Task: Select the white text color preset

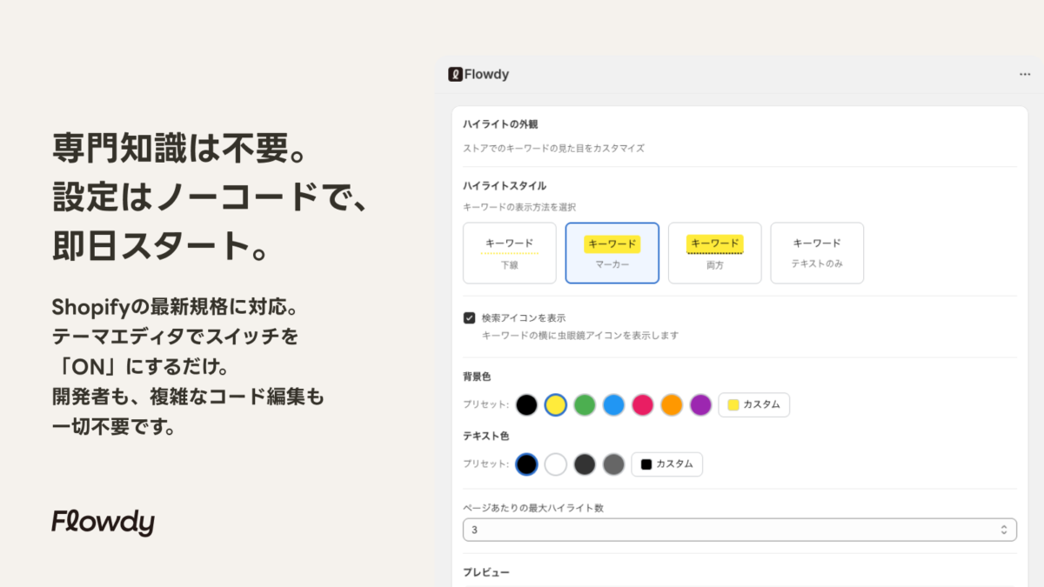Action: (556, 464)
